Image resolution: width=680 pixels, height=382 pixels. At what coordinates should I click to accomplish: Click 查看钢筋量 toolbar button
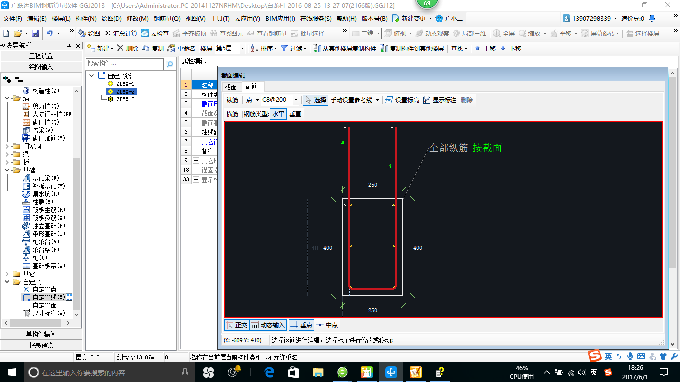click(266, 33)
